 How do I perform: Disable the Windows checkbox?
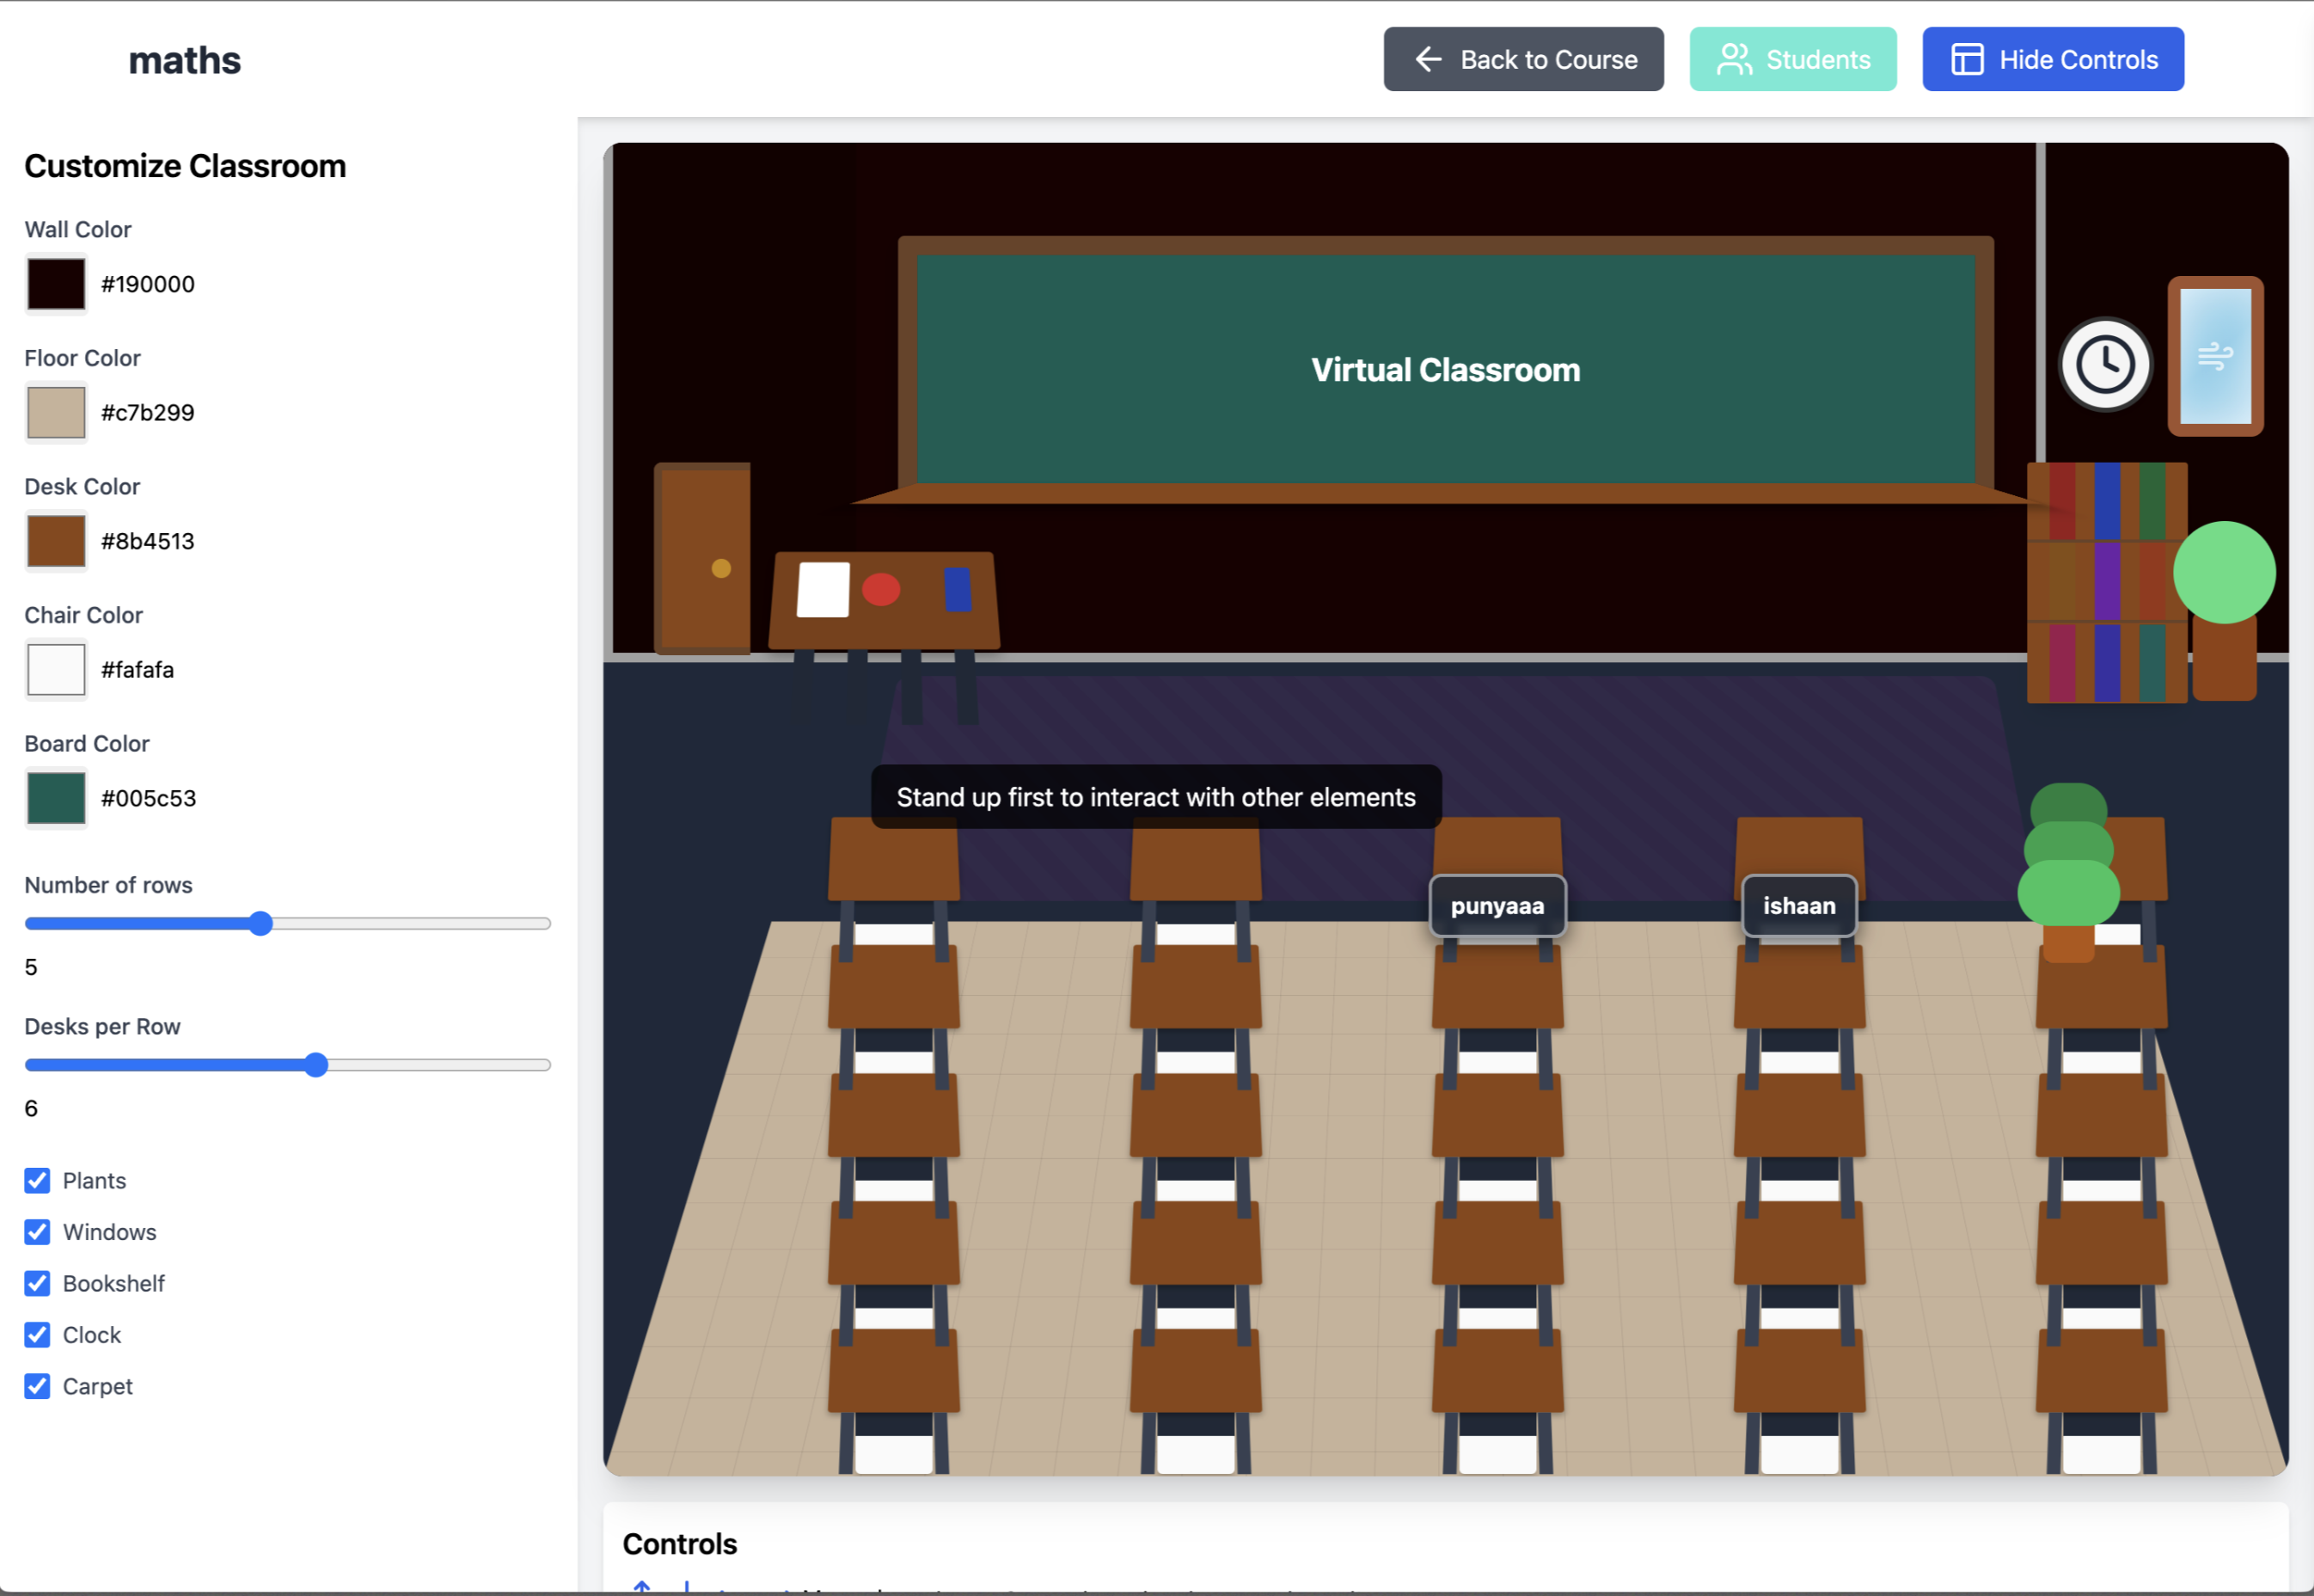[x=37, y=1232]
